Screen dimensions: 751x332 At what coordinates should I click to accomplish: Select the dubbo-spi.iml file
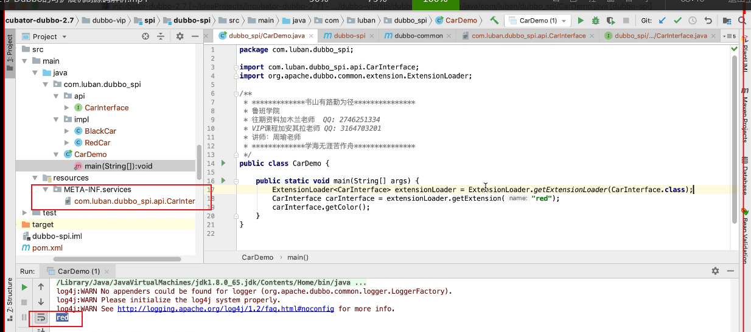tap(57, 236)
